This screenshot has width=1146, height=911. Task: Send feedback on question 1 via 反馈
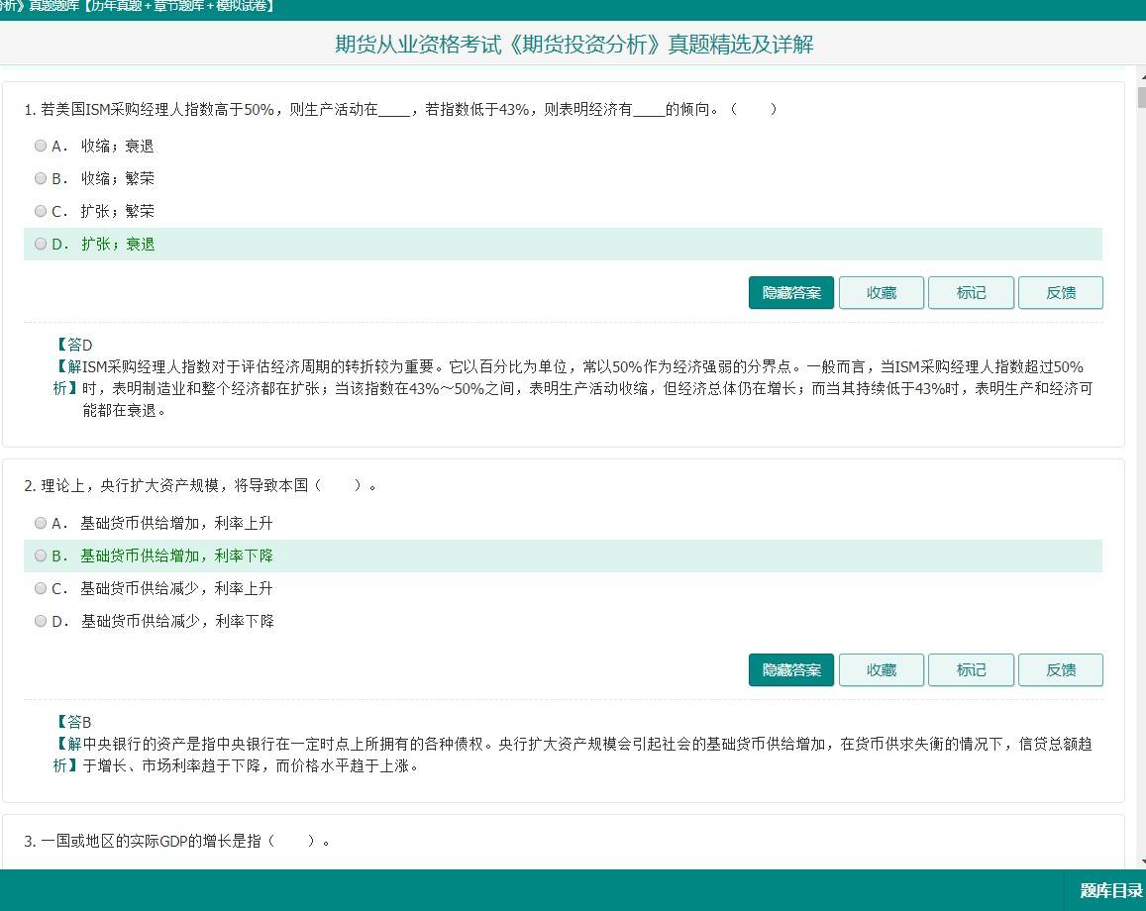1060,293
